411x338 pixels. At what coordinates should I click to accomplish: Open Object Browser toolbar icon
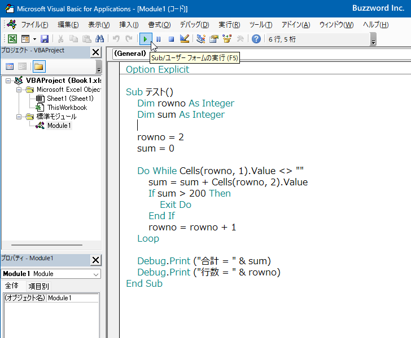(x=227, y=39)
